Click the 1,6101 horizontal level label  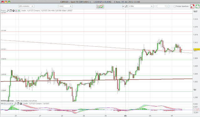[3, 49]
